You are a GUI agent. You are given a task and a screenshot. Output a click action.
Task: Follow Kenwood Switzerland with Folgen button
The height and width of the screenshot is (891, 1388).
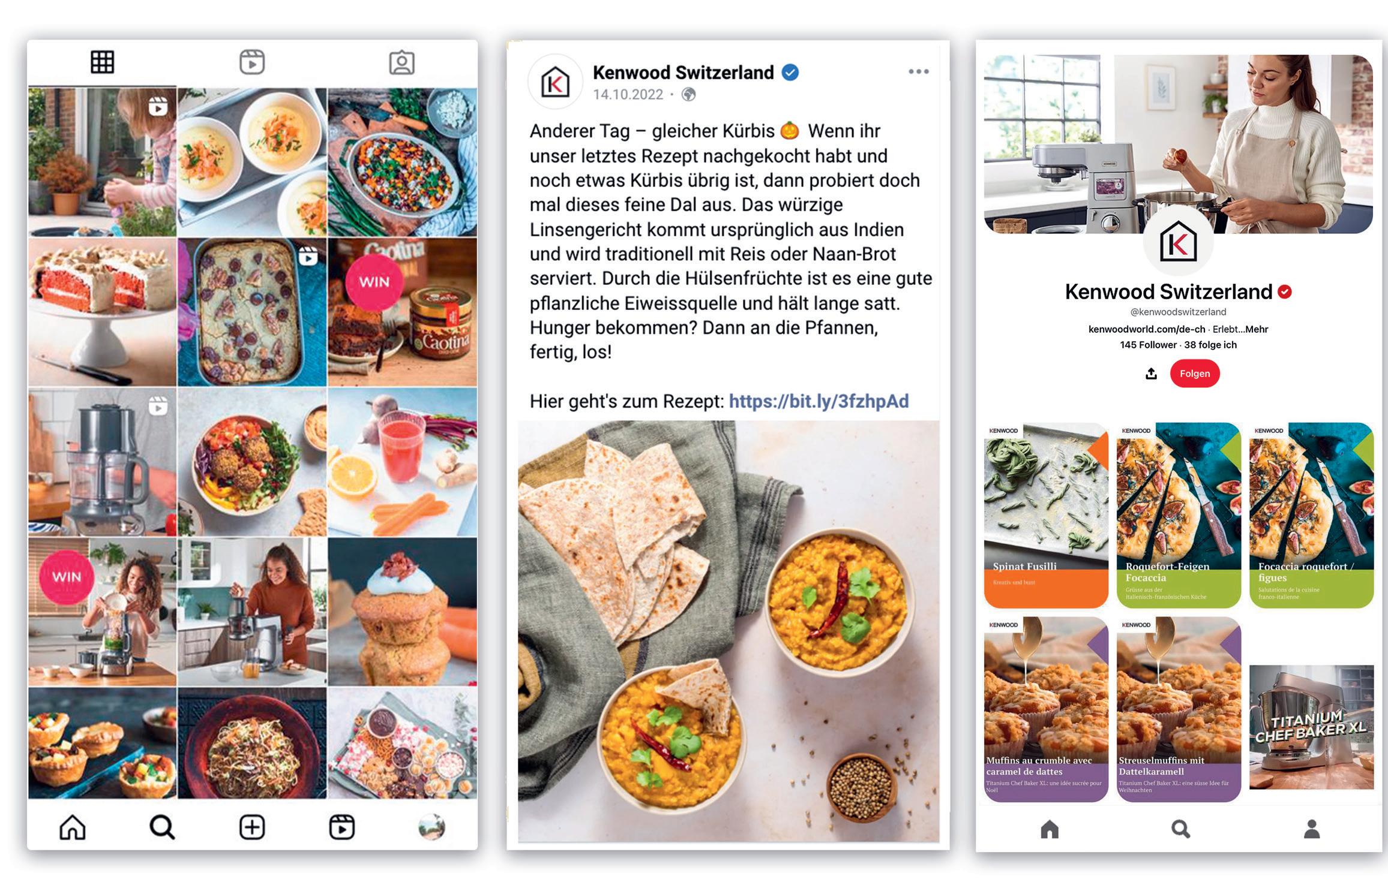click(1194, 374)
